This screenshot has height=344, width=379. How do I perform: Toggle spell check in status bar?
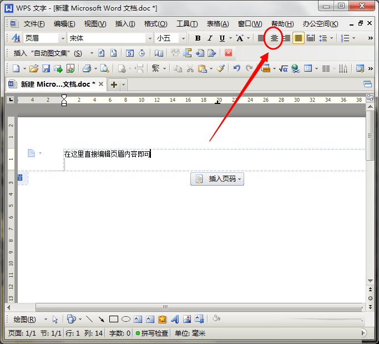[x=152, y=333]
